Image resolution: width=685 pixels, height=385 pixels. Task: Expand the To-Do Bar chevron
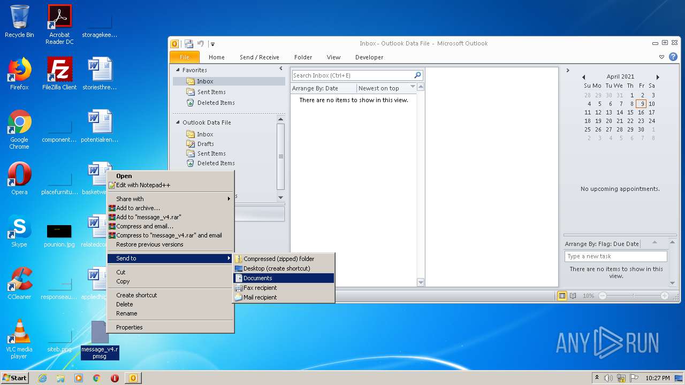click(x=568, y=70)
